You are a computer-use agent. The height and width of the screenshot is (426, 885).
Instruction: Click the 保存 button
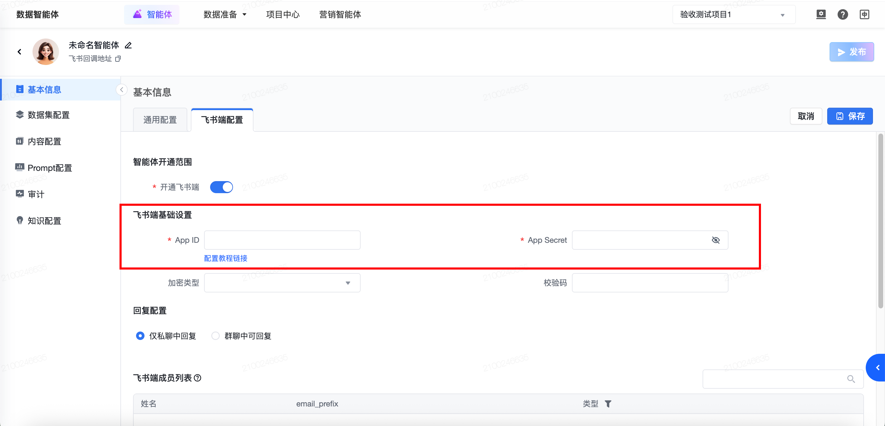[x=849, y=116]
